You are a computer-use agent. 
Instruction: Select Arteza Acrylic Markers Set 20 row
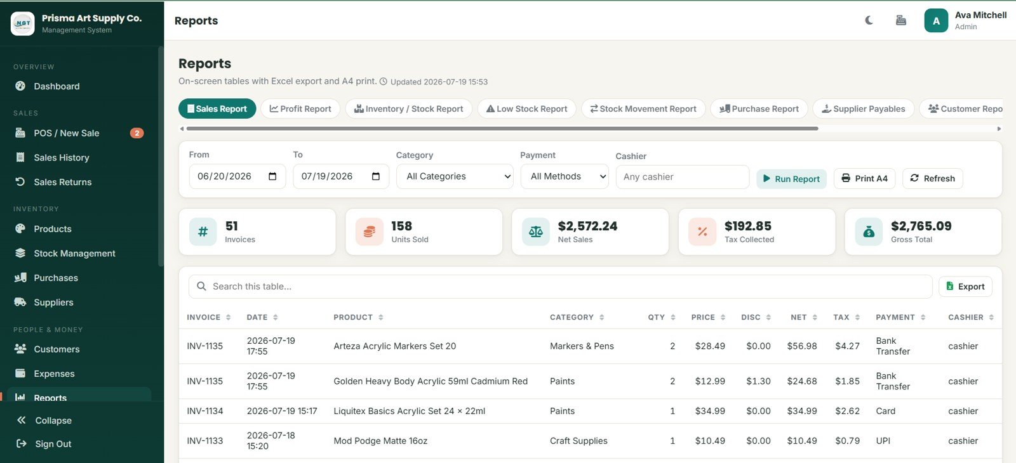(591, 346)
